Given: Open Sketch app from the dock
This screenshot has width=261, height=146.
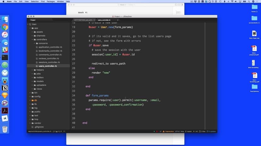Looking at the screenshot, I should coord(5,95).
